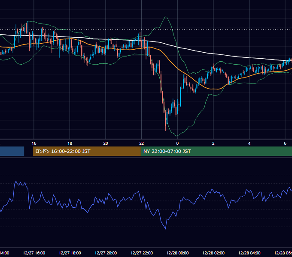Click the hour label 20 under the price chart
292x257 pixels.
click(x=106, y=143)
